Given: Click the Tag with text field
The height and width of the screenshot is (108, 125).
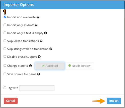Looking at the screenshot, I should pyautogui.click(x=37, y=88).
